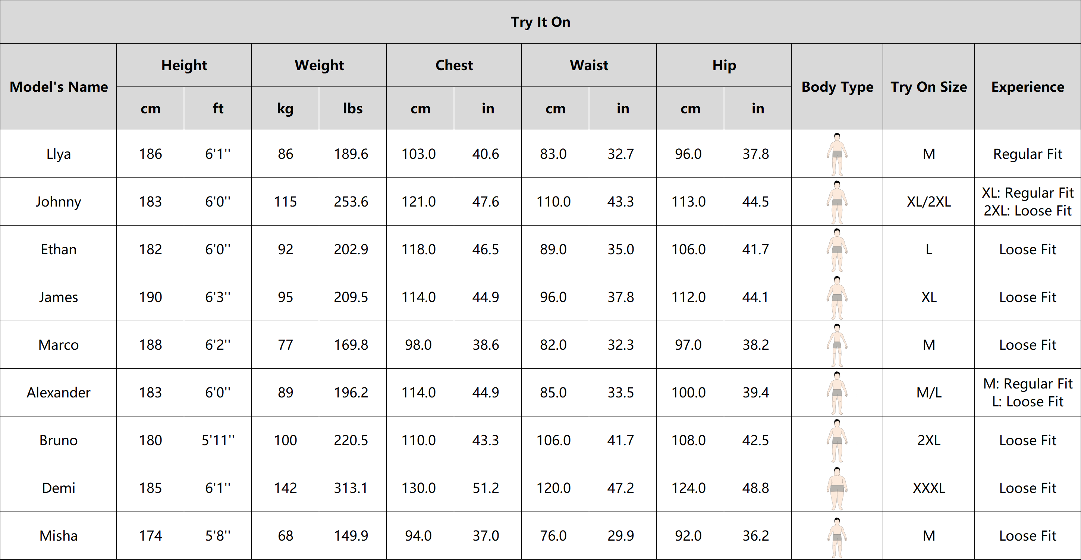Click the Height column header

(184, 66)
